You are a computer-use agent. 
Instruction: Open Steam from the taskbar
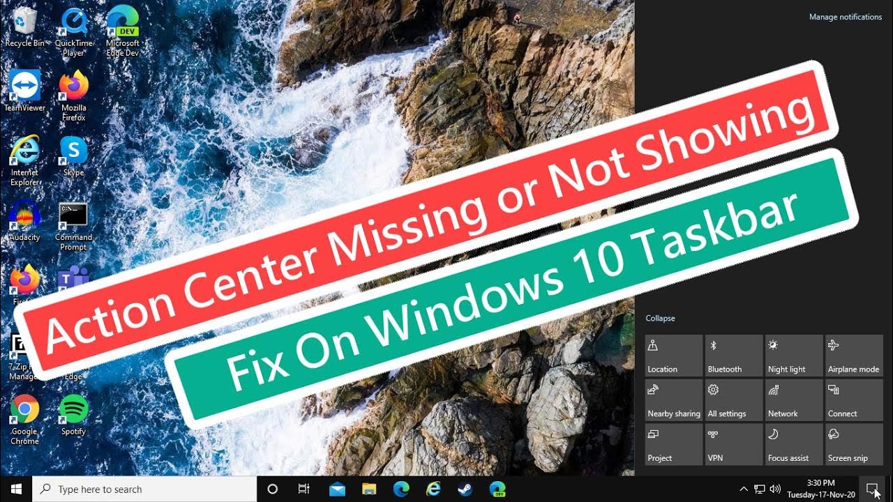tap(465, 489)
